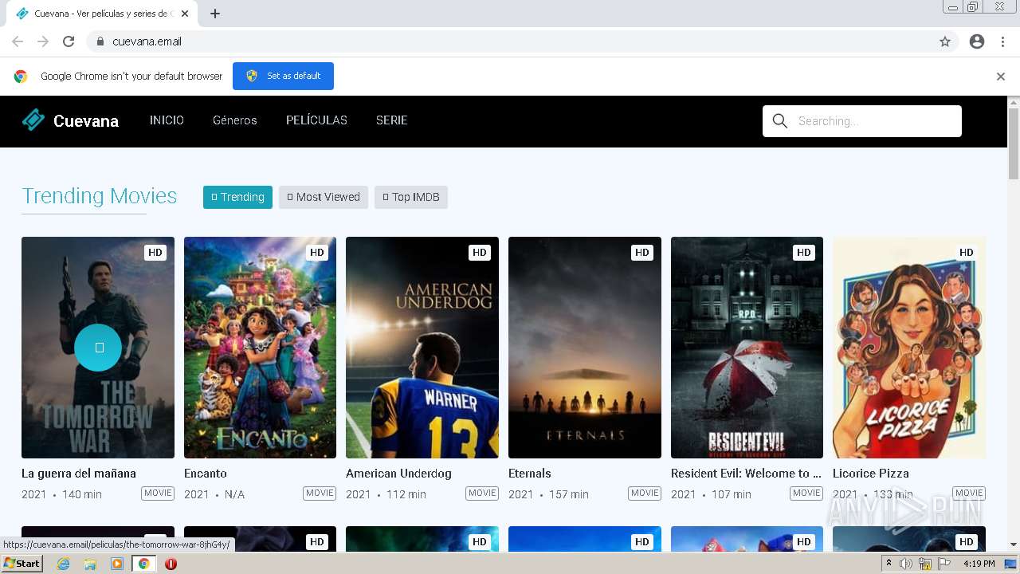Open the Géneros menu
Viewport: 1020px width, 574px height.
[x=235, y=120]
